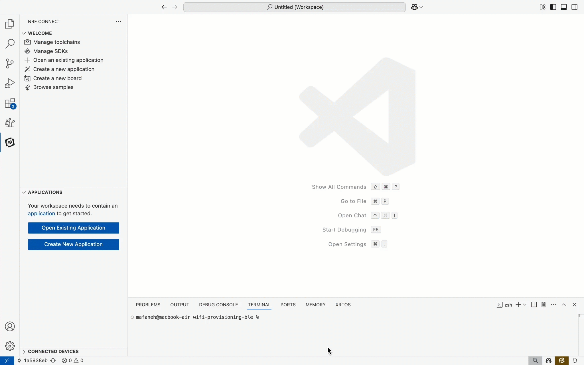Open the Source Control view
Image resolution: width=584 pixels, height=365 pixels.
(x=10, y=63)
